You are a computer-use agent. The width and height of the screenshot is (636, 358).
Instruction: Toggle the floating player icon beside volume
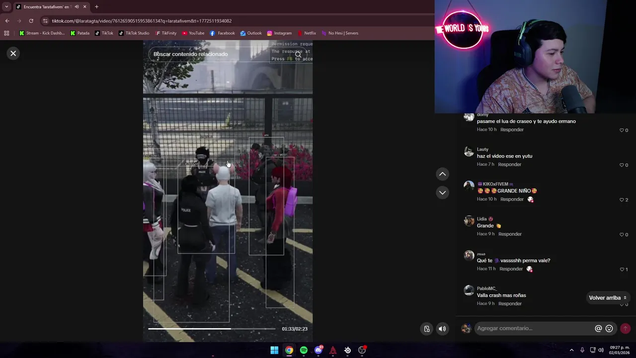tap(427, 329)
